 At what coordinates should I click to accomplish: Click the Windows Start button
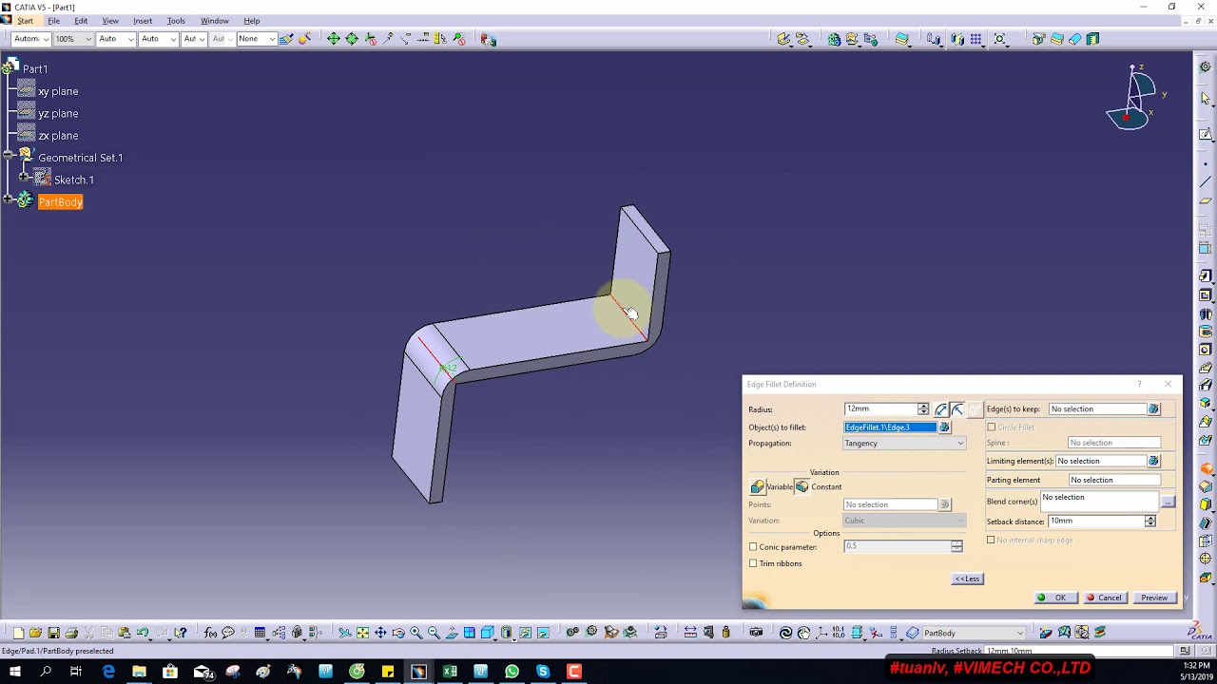coord(14,672)
